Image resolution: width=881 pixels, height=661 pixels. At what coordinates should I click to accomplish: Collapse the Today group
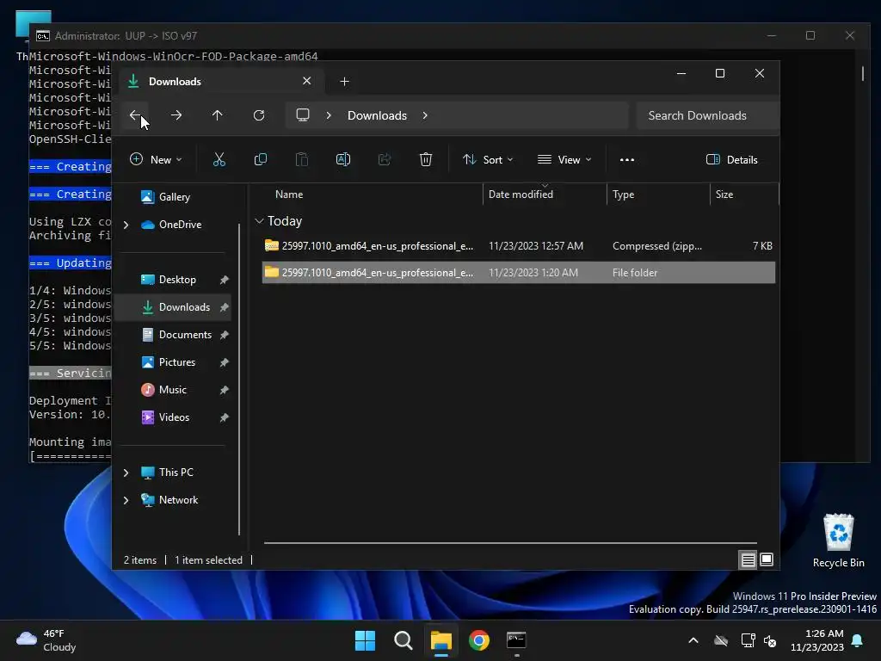tap(259, 221)
